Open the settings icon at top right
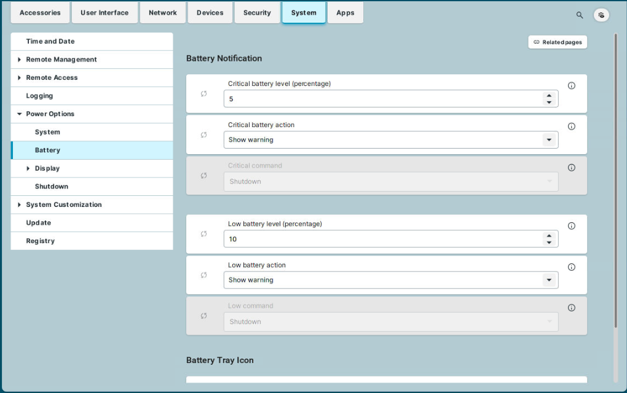 (601, 15)
